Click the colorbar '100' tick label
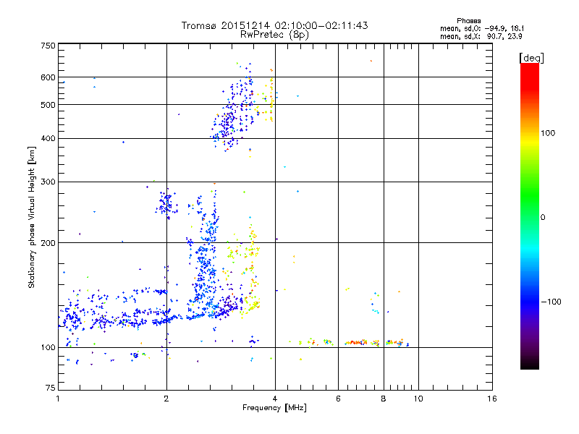 point(548,133)
